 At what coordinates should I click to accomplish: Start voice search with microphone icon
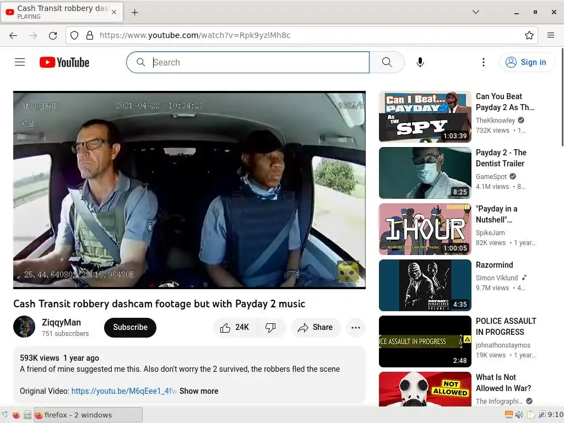(x=420, y=62)
